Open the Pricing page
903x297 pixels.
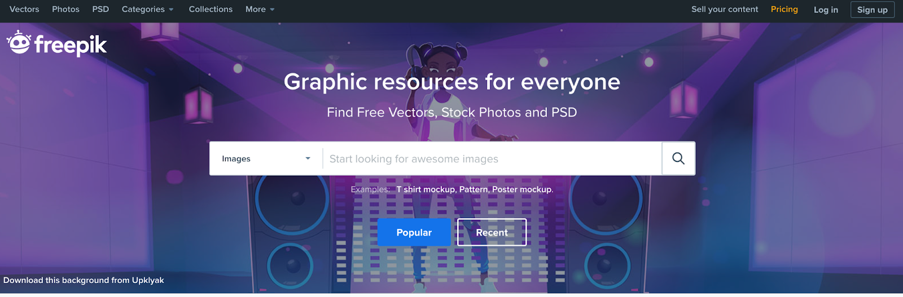(784, 10)
